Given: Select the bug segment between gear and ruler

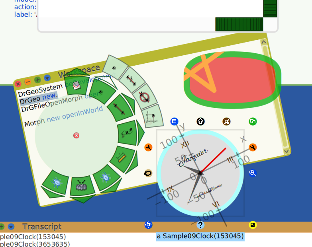Looking at the screenshot, I should tap(106, 177).
